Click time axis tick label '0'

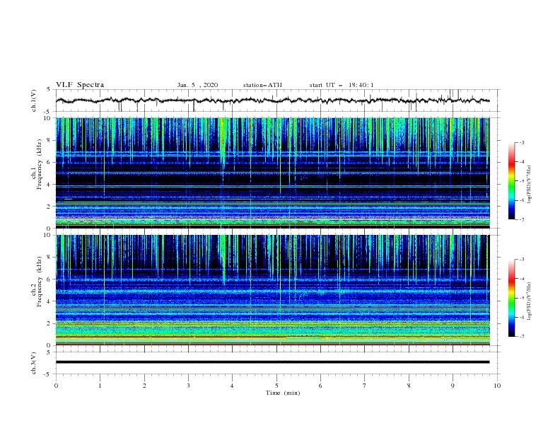56,386
